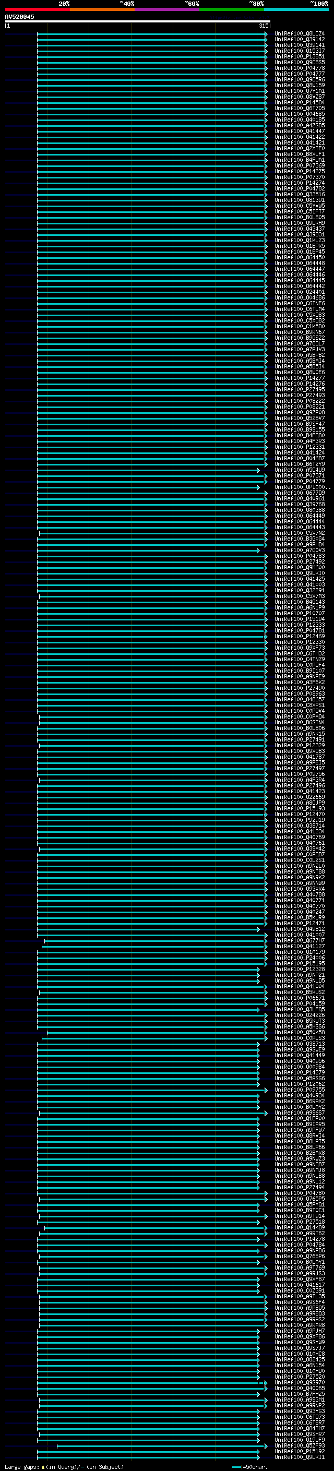Viewport: 334px width, 1471px height.
Task: Select the AV520045 query name label
Action: [19, 17]
